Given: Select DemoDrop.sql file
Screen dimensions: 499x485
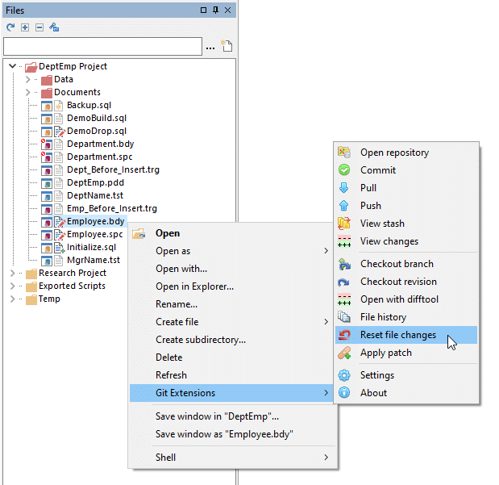Looking at the screenshot, I should coord(97,131).
